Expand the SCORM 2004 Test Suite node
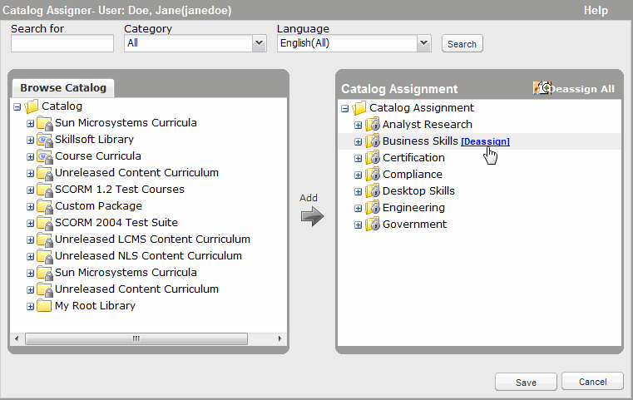Image resolution: width=633 pixels, height=400 pixels. 30,223
